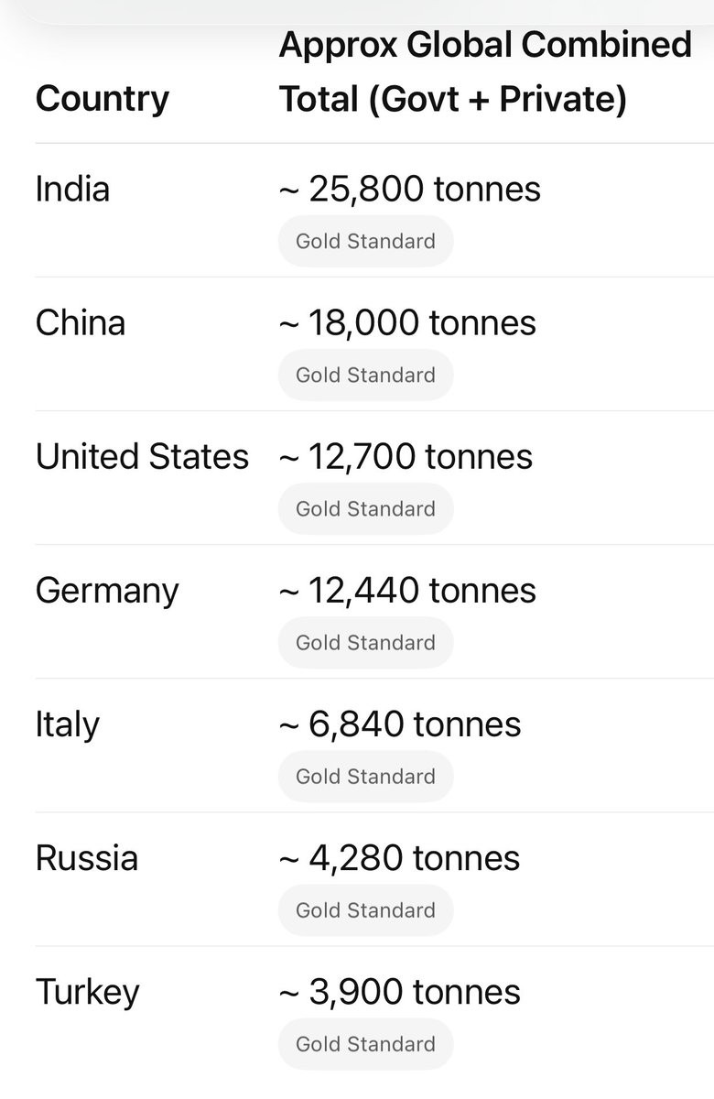Select the Approx Global Combined Total header
Viewport: 714px width, 1099px height.
[485, 71]
